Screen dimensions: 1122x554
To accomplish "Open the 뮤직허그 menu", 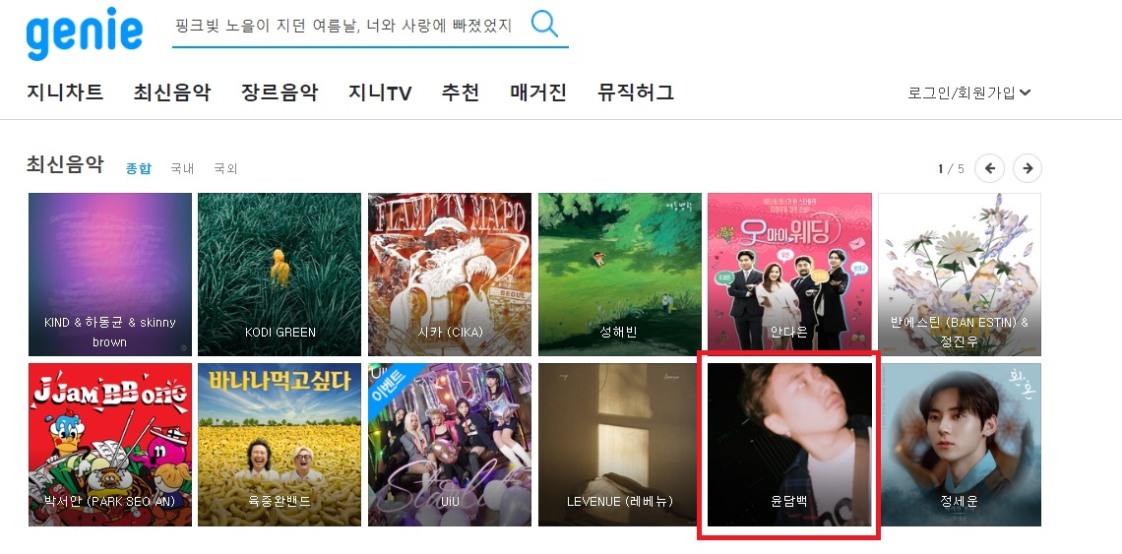I will coord(636,92).
